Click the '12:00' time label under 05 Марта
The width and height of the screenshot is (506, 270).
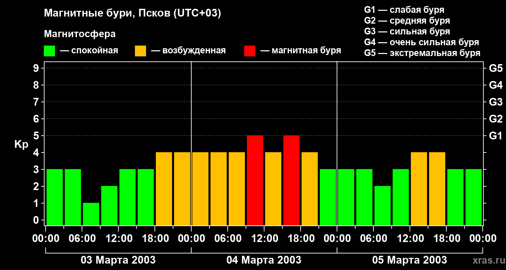[410, 239]
